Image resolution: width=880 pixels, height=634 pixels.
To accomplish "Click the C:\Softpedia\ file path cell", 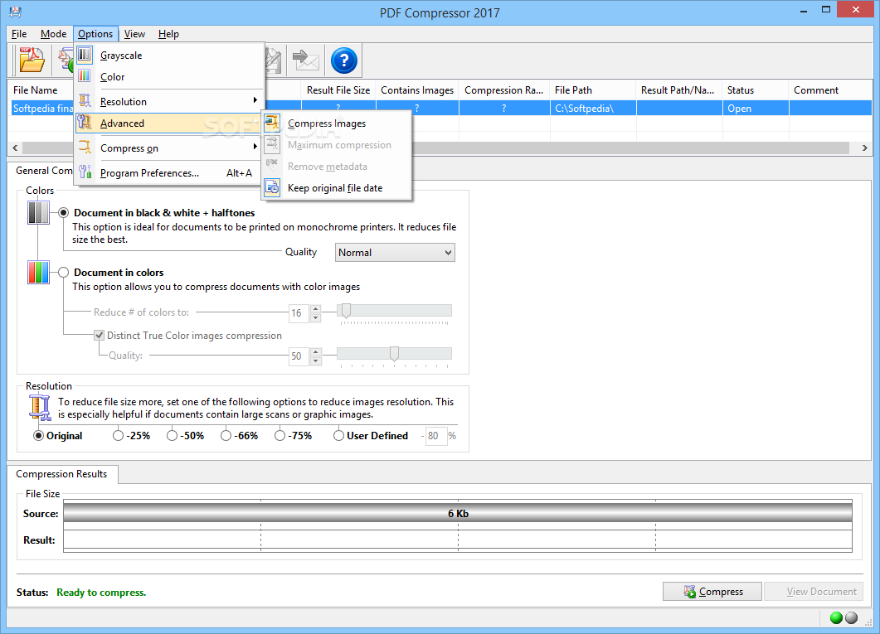I will click(x=593, y=109).
